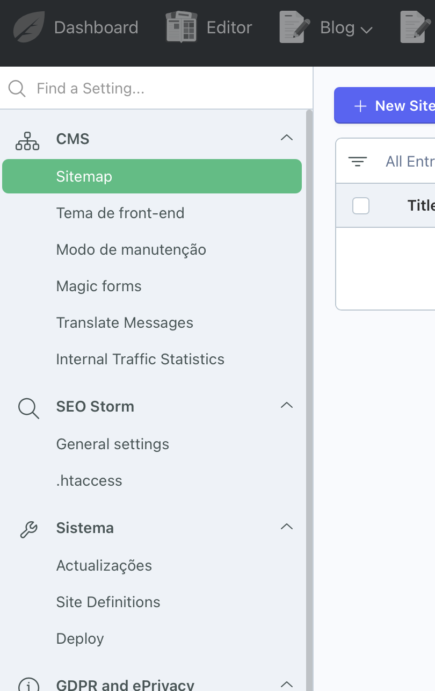Click the sidebar vertical scrollbar
This screenshot has height=691, width=435.
point(309,376)
